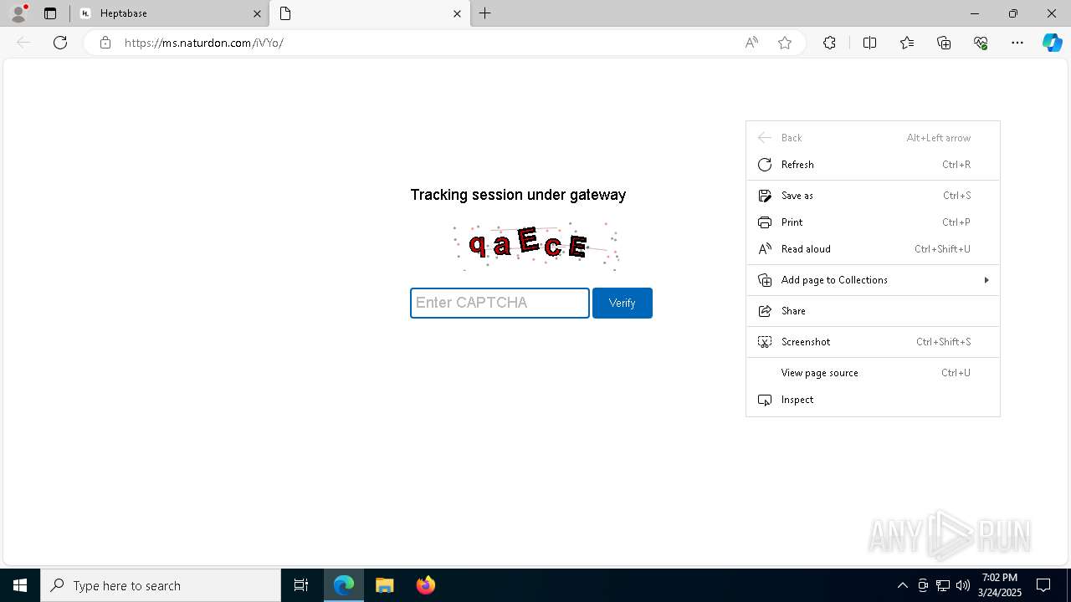
Task: Open the volume tray icon
Action: (x=963, y=585)
